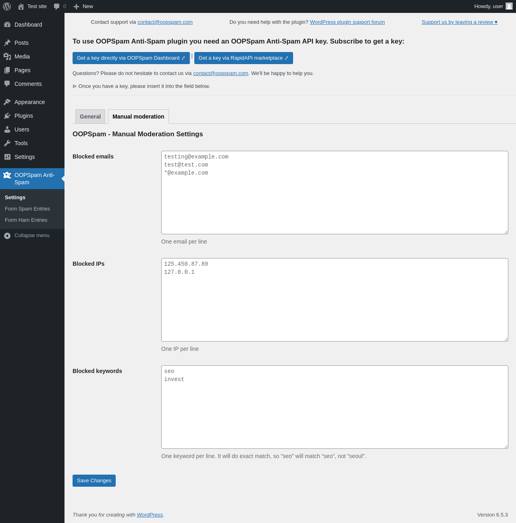Viewport: 516px width, 523px height.
Task: Click the Appearance paintbrush icon
Action: [x=7, y=102]
